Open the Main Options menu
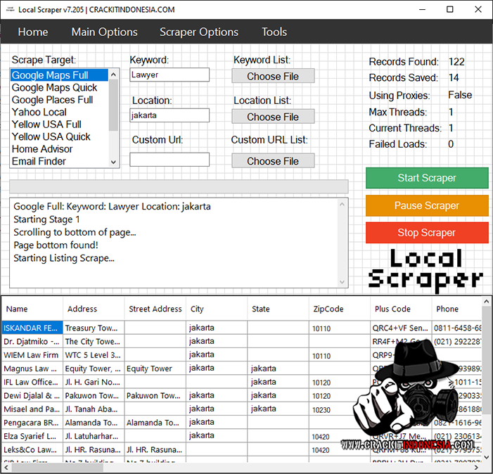 tap(104, 32)
